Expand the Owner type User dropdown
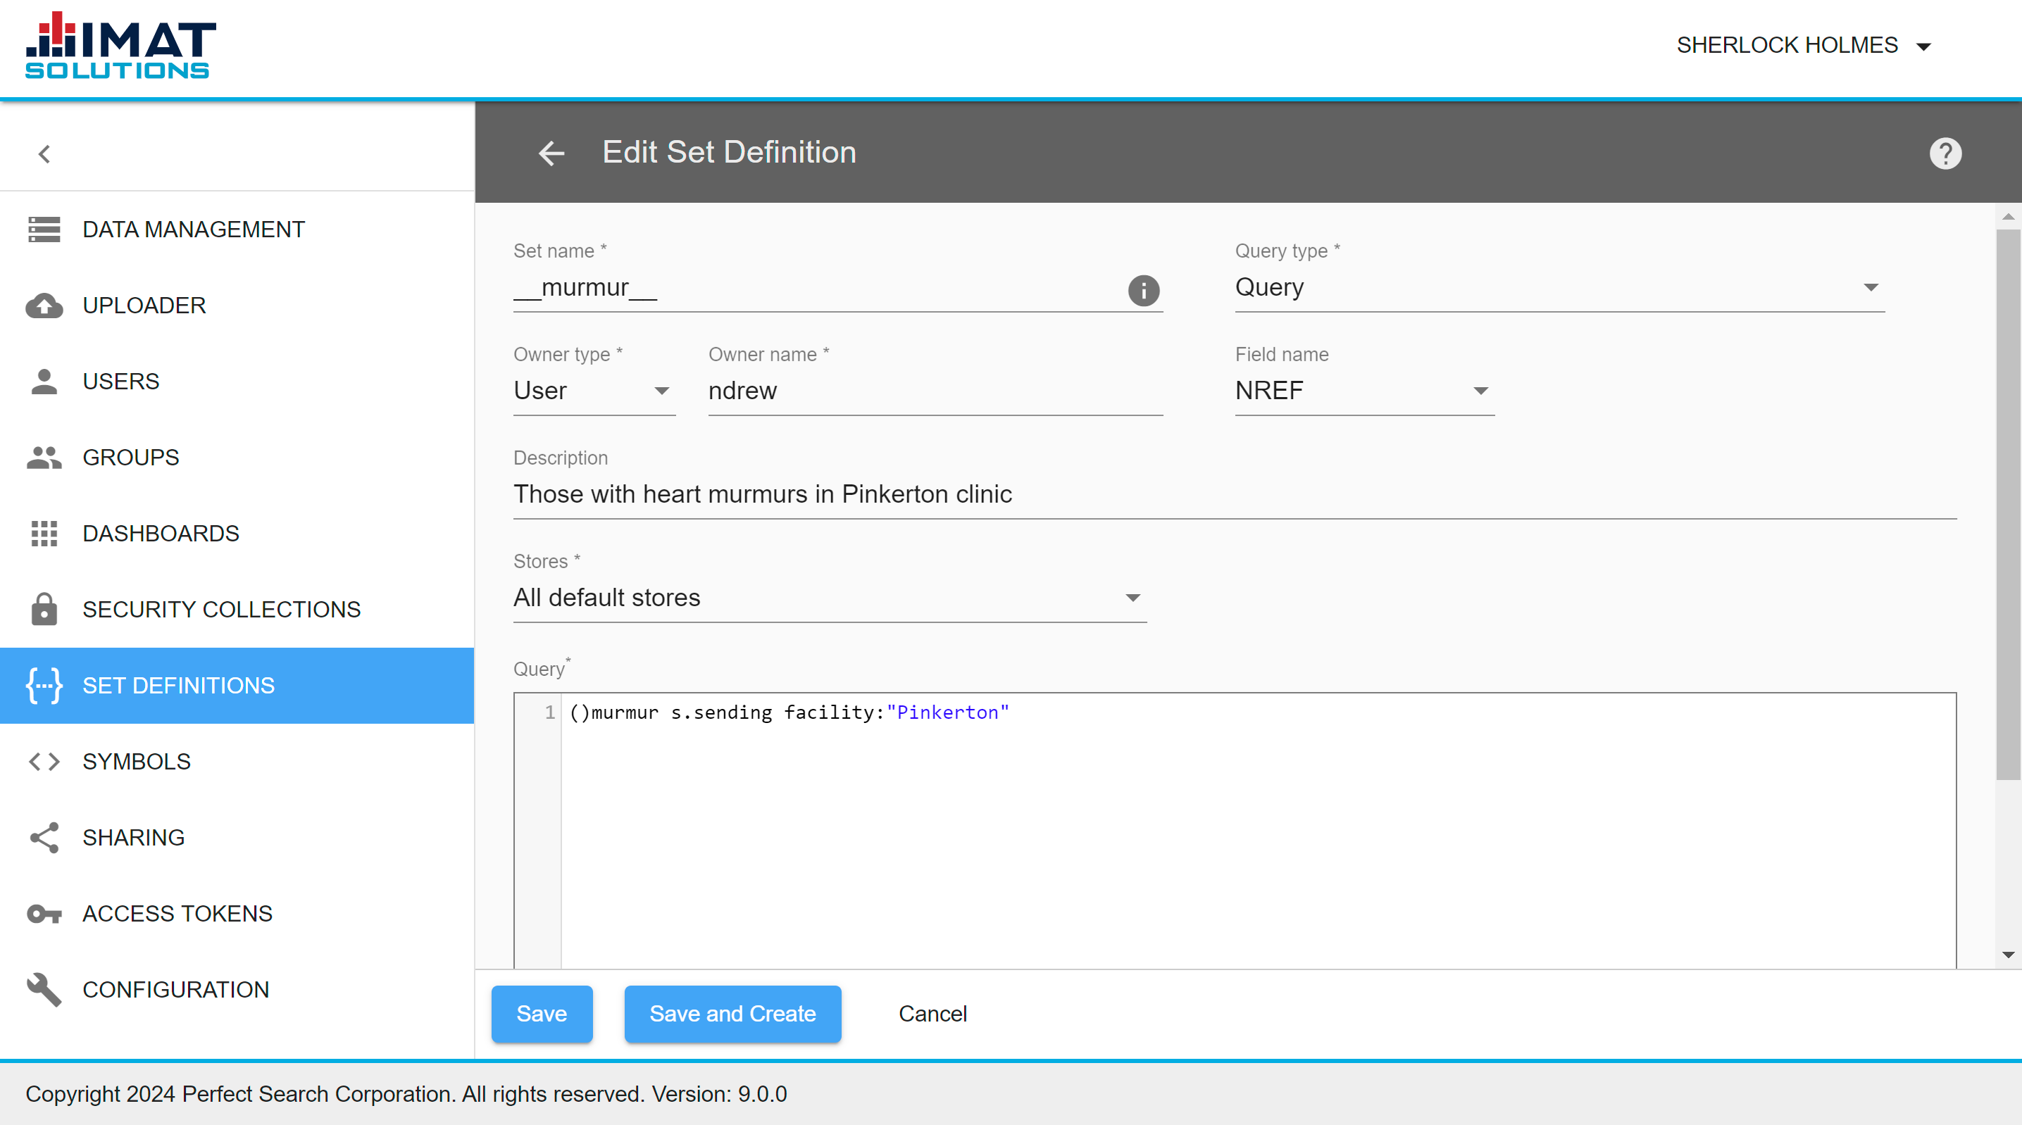2022x1125 pixels. click(664, 392)
